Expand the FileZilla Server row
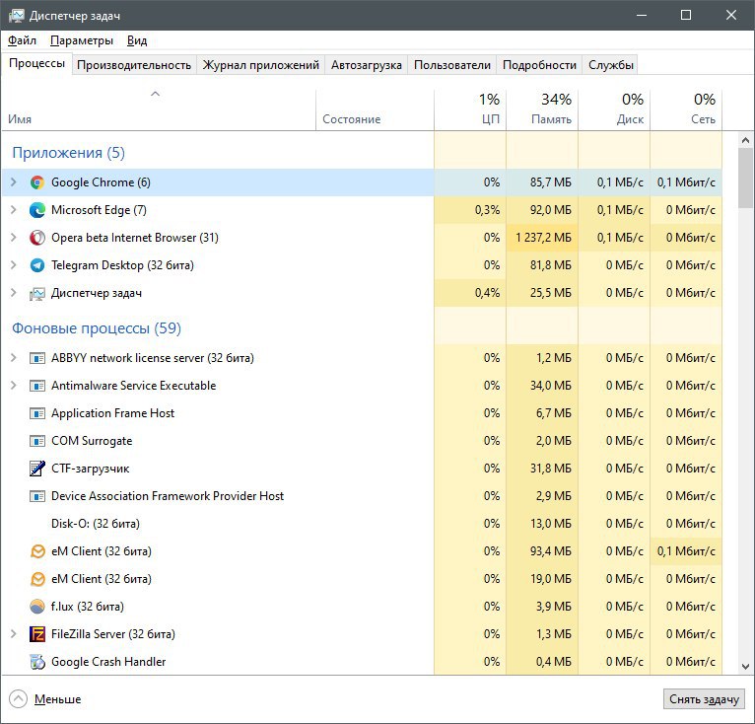This screenshot has height=724, width=755. point(14,634)
